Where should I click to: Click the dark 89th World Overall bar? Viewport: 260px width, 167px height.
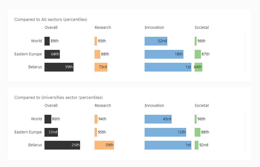point(47,41)
